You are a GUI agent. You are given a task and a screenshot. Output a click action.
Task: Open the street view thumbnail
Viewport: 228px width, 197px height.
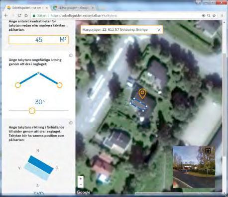point(194,167)
